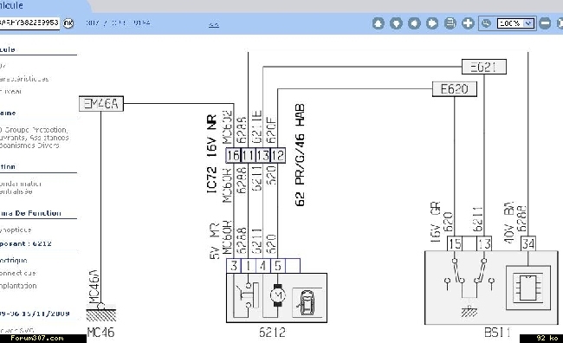Click the zoom out minus icon
The image size is (563, 343).
point(545,23)
